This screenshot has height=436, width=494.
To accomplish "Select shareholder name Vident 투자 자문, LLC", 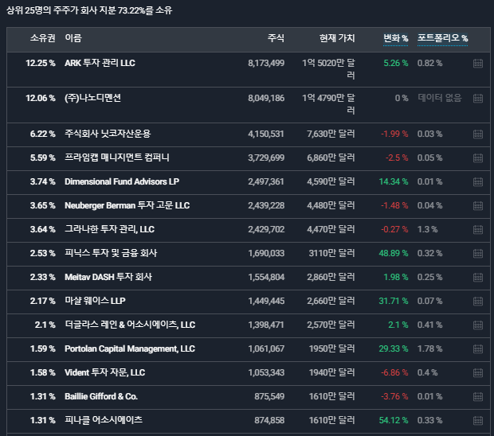I will point(105,372).
